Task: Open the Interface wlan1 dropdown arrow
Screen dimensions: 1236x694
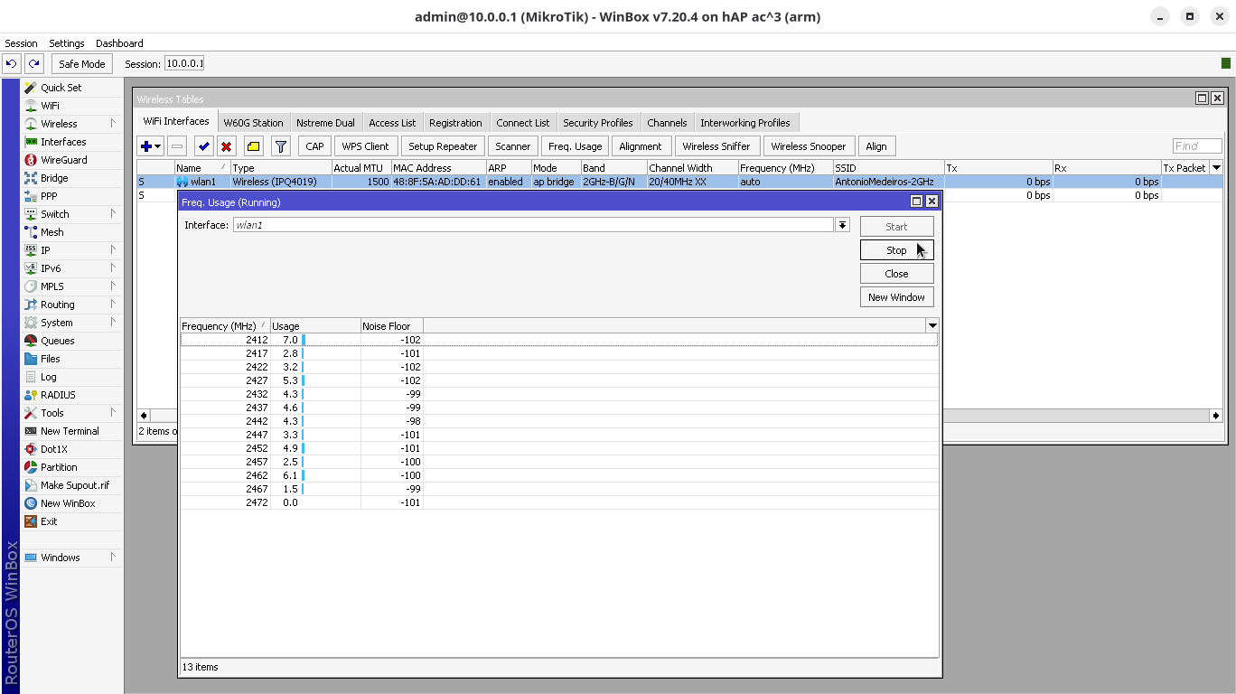Action: click(842, 225)
